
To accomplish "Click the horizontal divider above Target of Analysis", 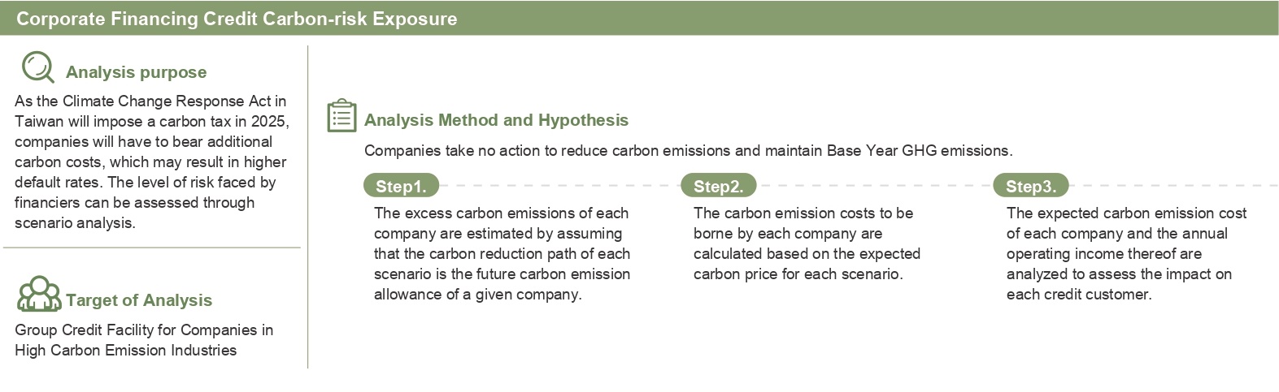I will click(151, 248).
